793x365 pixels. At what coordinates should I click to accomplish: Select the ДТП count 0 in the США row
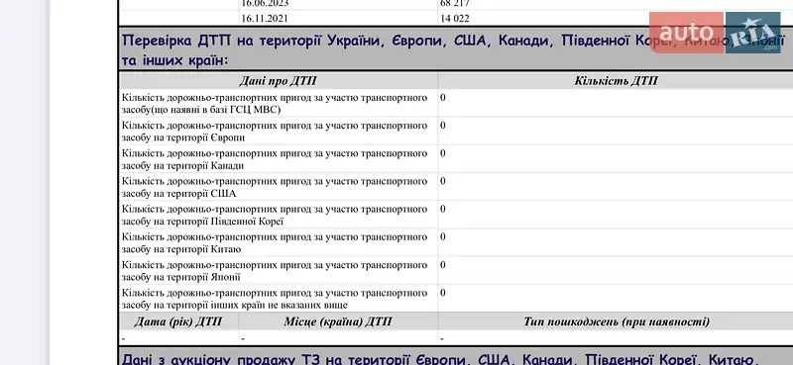pos(443,181)
